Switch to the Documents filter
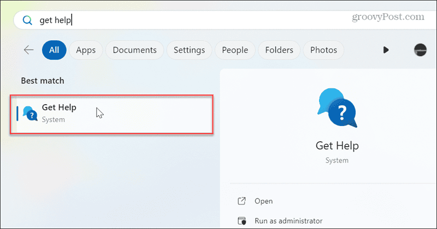Screen dimensions: 437x229 [x=134, y=50]
